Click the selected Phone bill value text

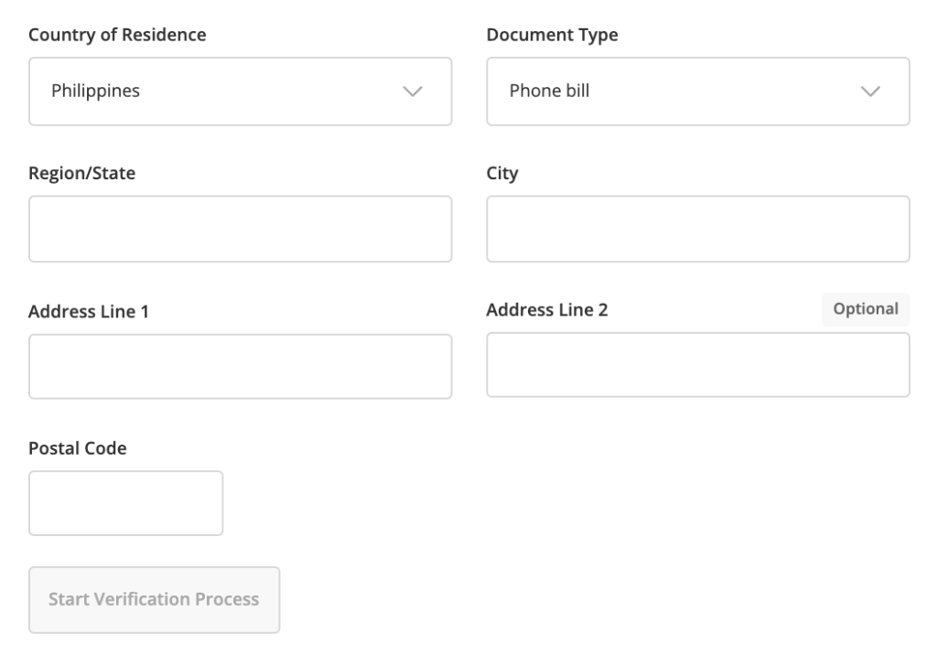[549, 91]
